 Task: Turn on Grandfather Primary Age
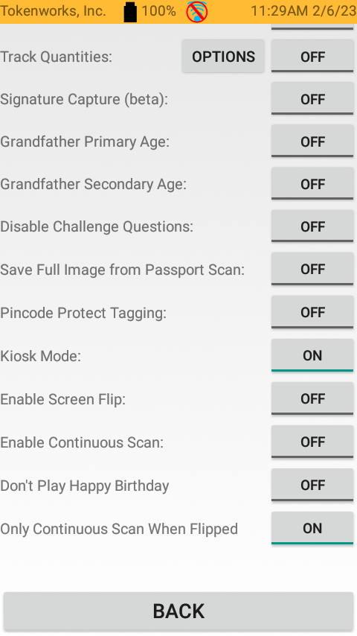pyautogui.click(x=312, y=141)
